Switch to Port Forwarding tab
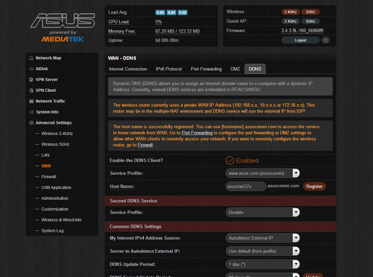Screen dimensions: 373x277 206,69
